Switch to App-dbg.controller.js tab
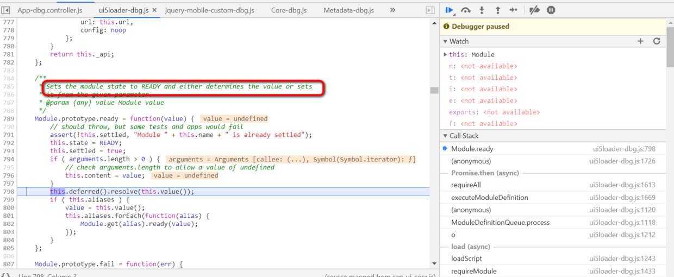The image size is (674, 277). (x=49, y=10)
